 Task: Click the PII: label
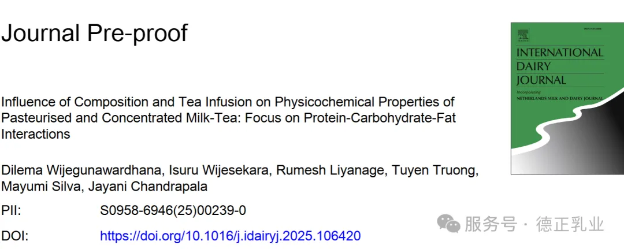[11, 210]
